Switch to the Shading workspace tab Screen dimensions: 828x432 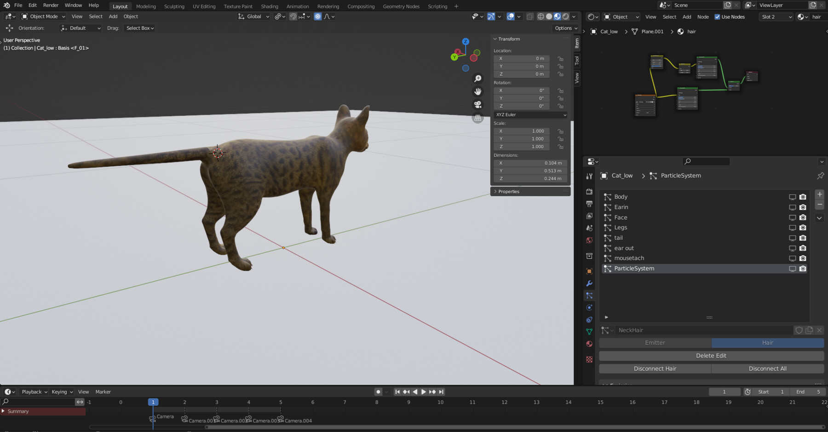point(270,6)
